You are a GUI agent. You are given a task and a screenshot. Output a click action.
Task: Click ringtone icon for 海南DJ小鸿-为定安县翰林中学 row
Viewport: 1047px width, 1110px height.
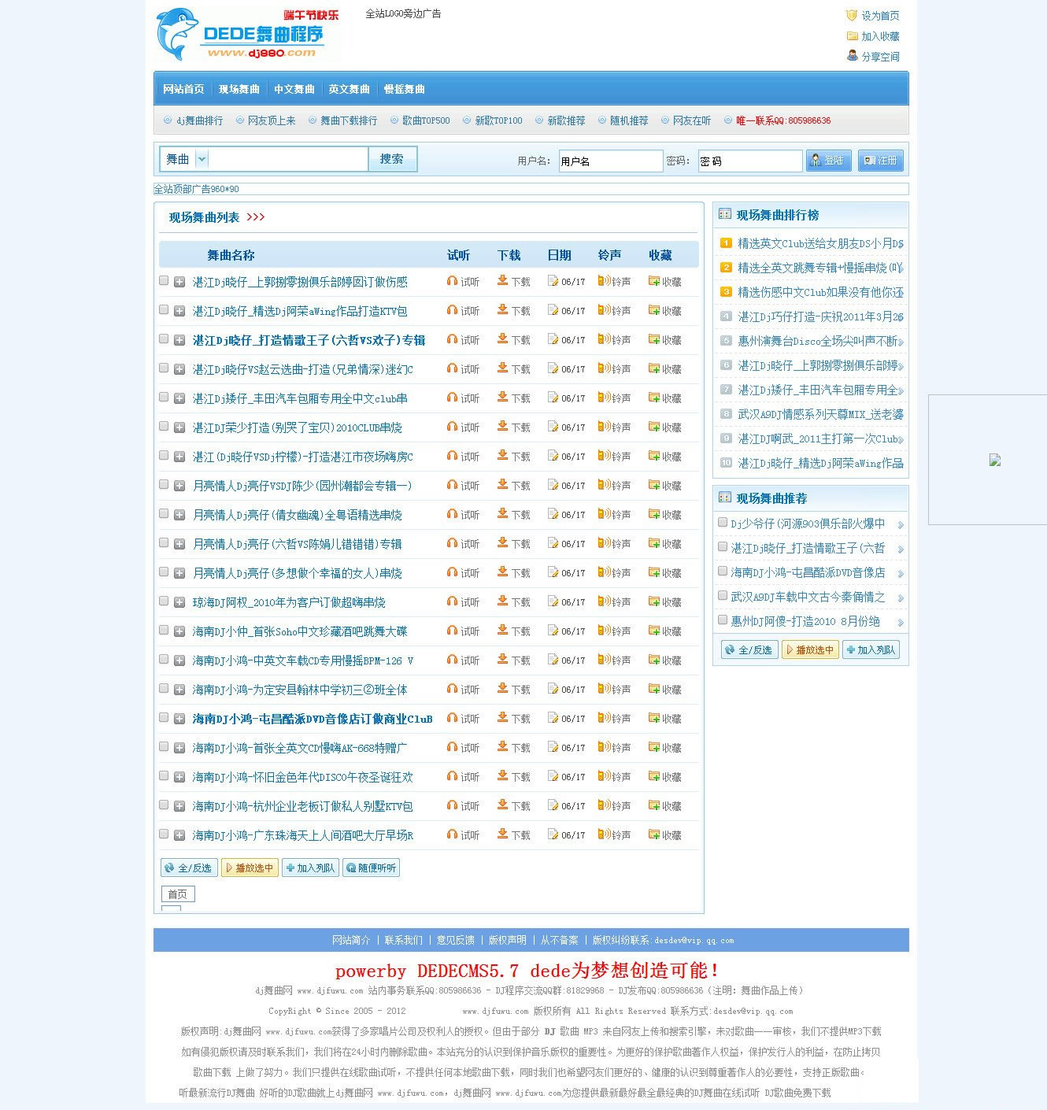(604, 689)
